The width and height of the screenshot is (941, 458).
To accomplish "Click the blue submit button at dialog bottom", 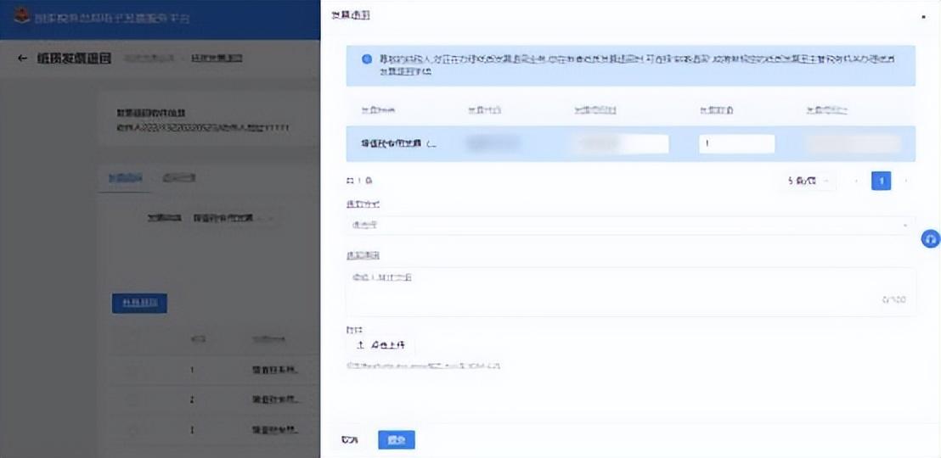I will pos(396,440).
